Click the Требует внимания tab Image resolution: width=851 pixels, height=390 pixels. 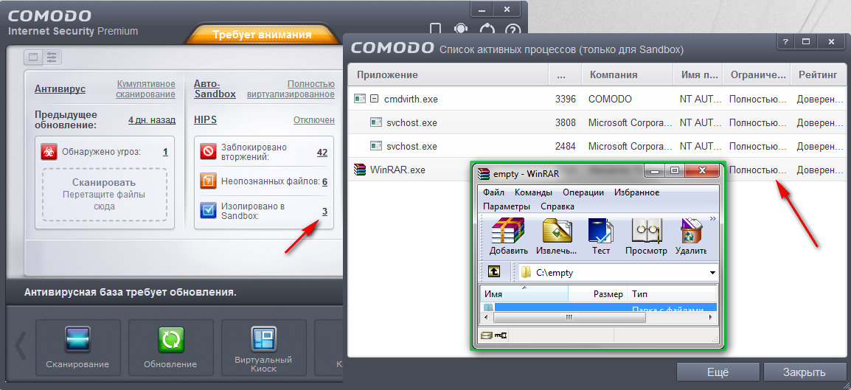(262, 35)
